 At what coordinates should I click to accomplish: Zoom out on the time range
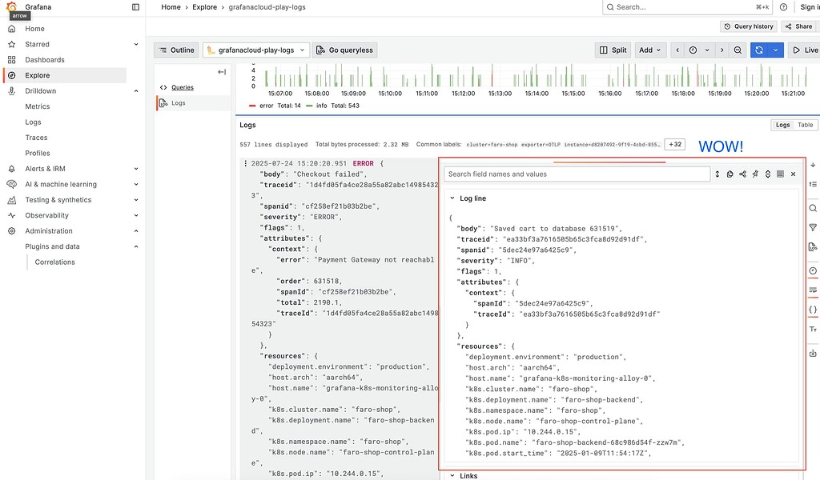738,49
